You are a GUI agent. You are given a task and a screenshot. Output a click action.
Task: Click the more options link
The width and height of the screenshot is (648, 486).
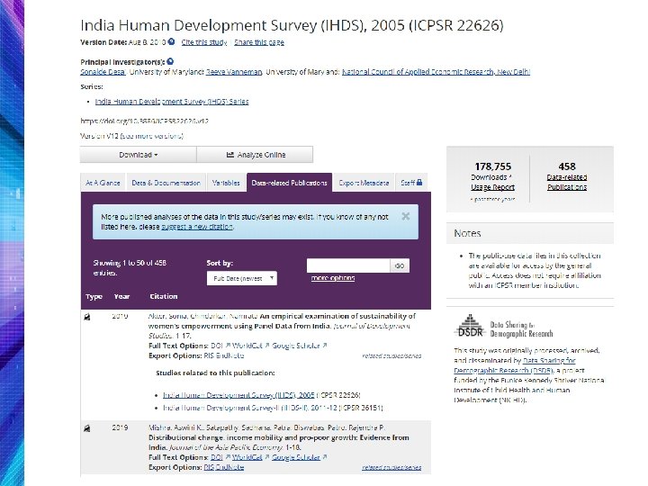[x=333, y=278]
